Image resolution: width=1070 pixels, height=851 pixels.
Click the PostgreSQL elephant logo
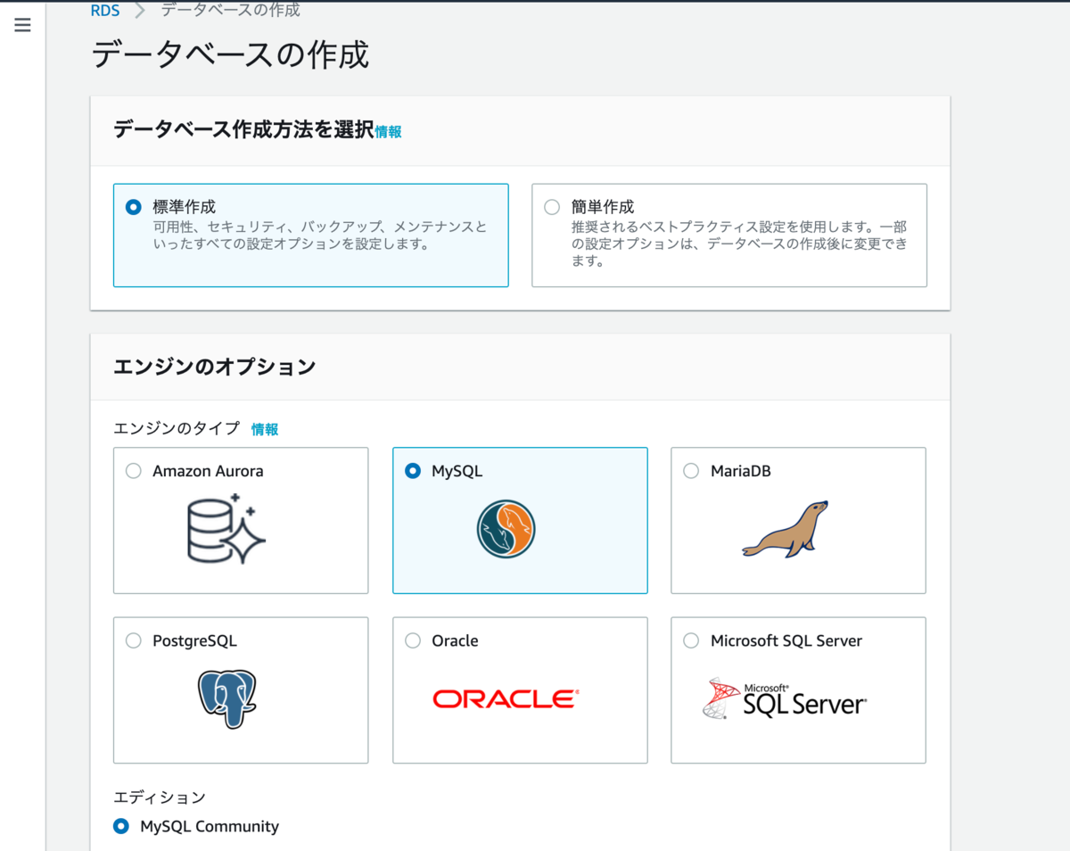[226, 699]
